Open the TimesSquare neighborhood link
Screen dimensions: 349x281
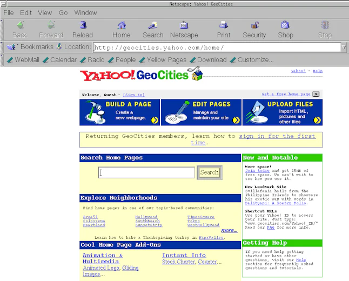pyautogui.click(x=201, y=217)
